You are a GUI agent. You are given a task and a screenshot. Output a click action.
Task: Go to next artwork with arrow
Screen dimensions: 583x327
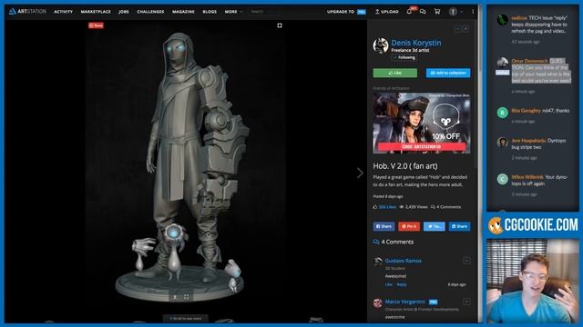pyautogui.click(x=360, y=173)
